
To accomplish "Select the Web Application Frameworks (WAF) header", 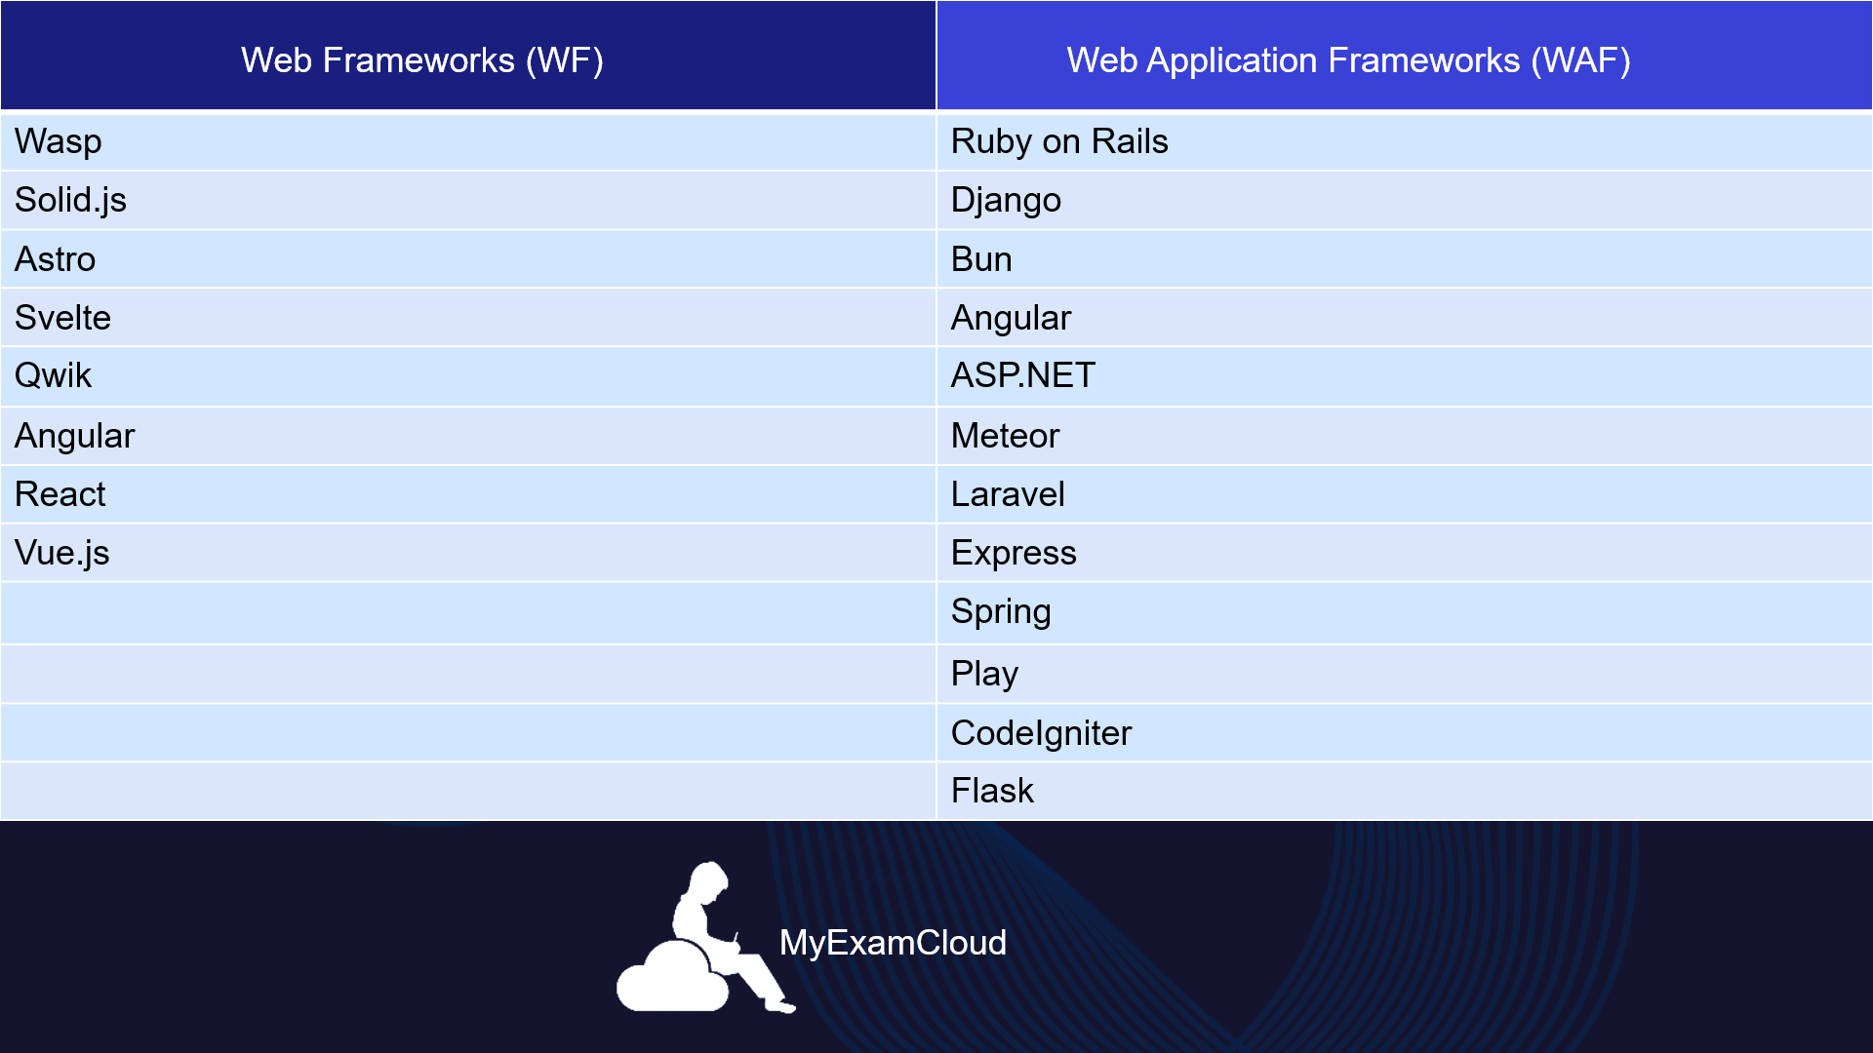I will point(1349,60).
